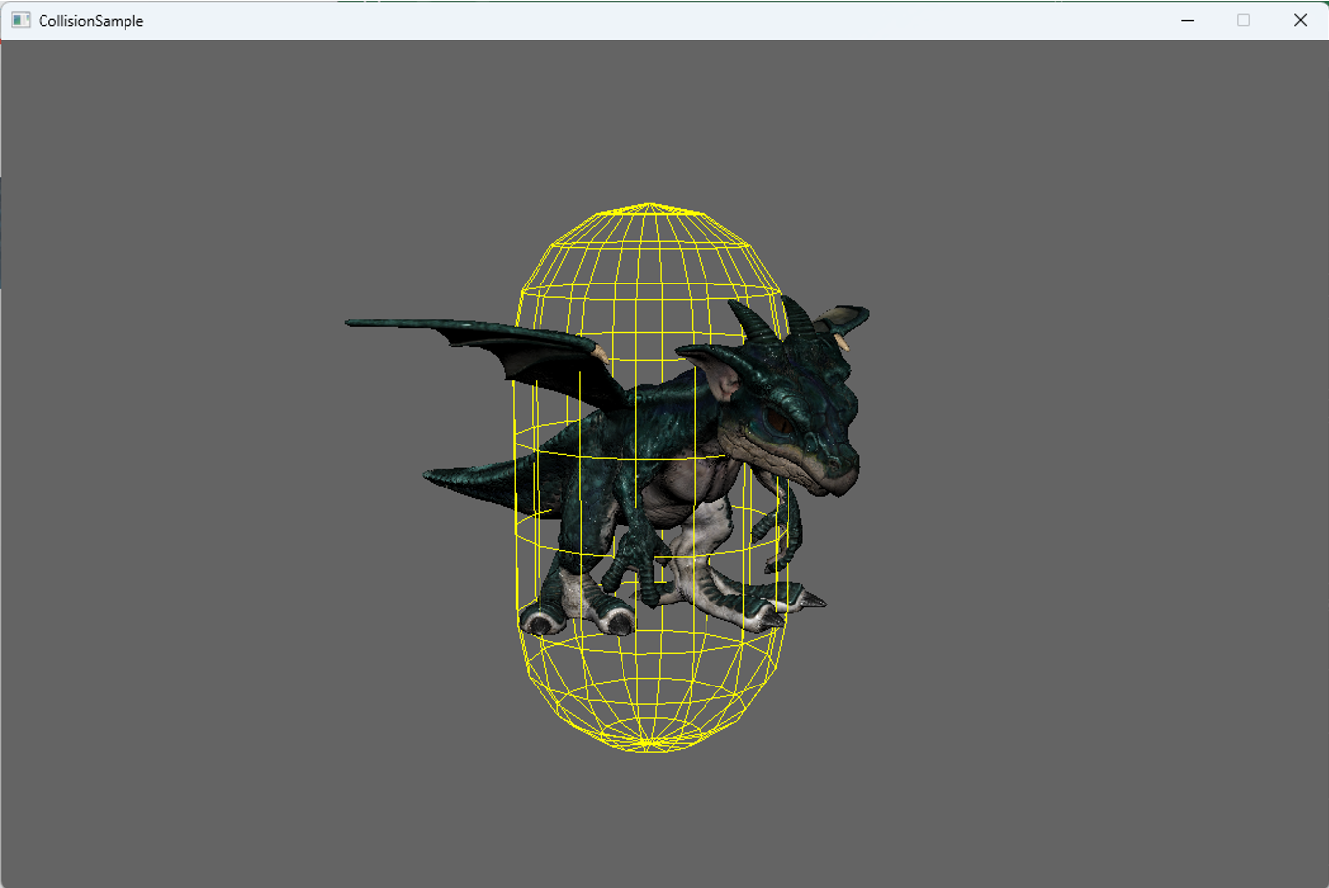Close the CollisionSample window
The height and width of the screenshot is (888, 1329).
point(1300,20)
